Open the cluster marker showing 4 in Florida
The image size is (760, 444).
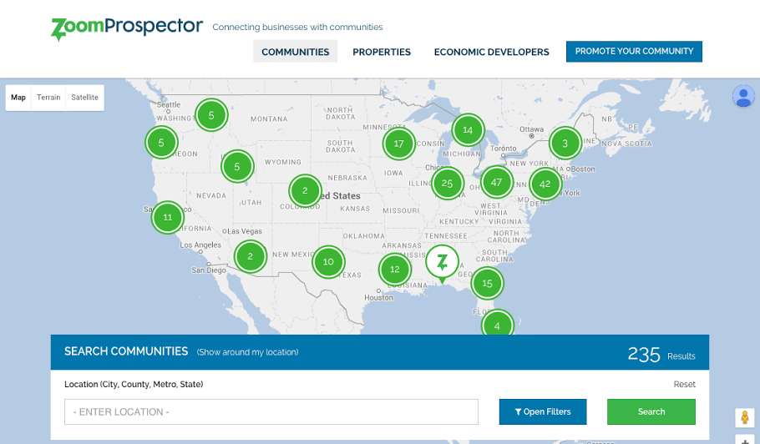point(497,323)
